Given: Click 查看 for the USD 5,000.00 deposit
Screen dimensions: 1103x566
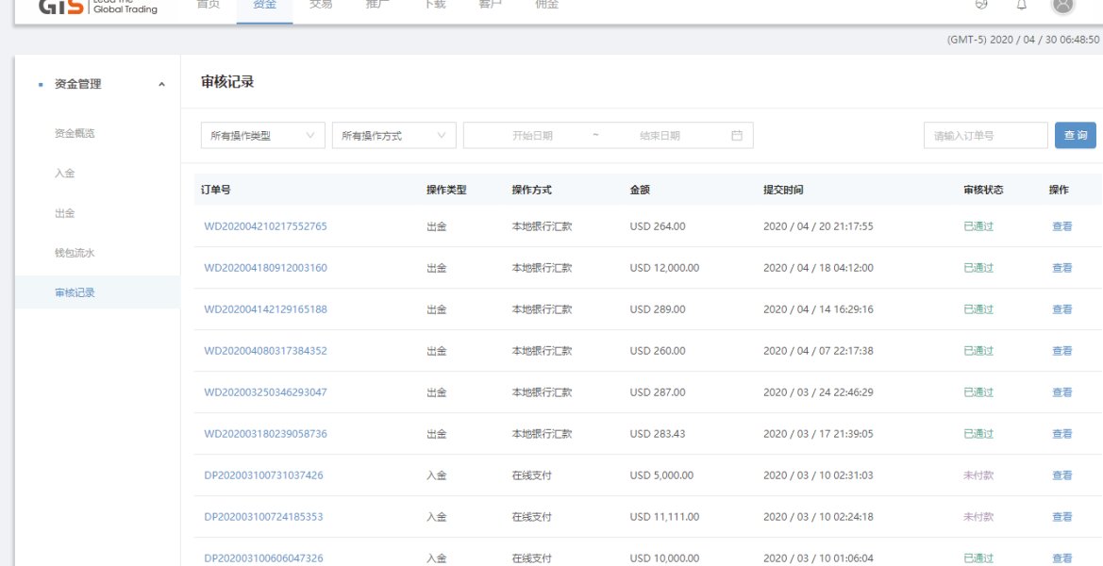Looking at the screenshot, I should 1062,475.
